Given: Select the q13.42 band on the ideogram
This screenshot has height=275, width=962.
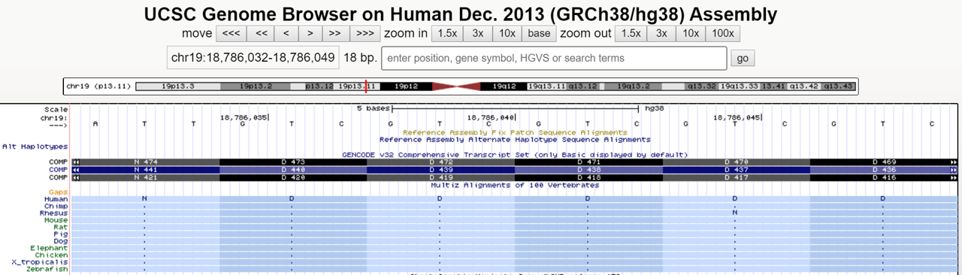Looking at the screenshot, I should point(804,86).
